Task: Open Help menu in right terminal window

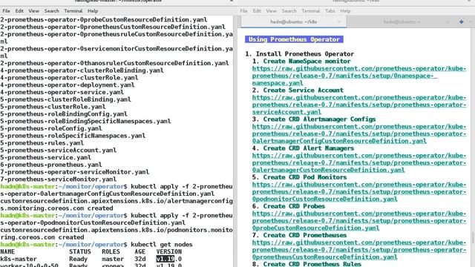Action: (x=345, y=11)
